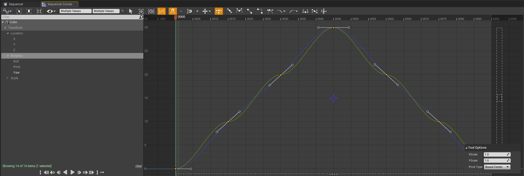Click the flatten tangents icon
This screenshot has height=176, width=524.
(x=305, y=11)
